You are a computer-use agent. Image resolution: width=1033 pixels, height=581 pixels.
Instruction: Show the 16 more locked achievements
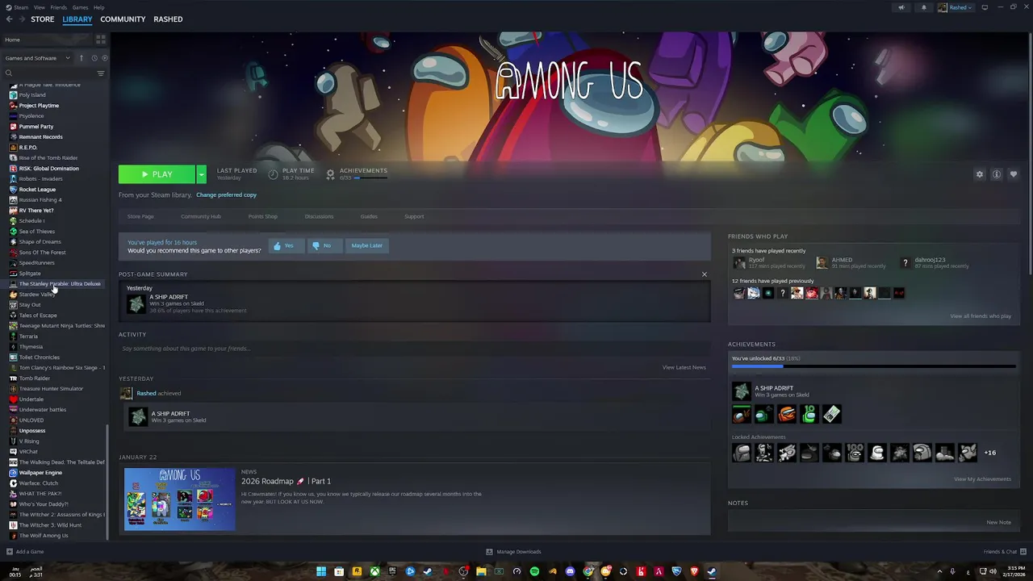989,453
